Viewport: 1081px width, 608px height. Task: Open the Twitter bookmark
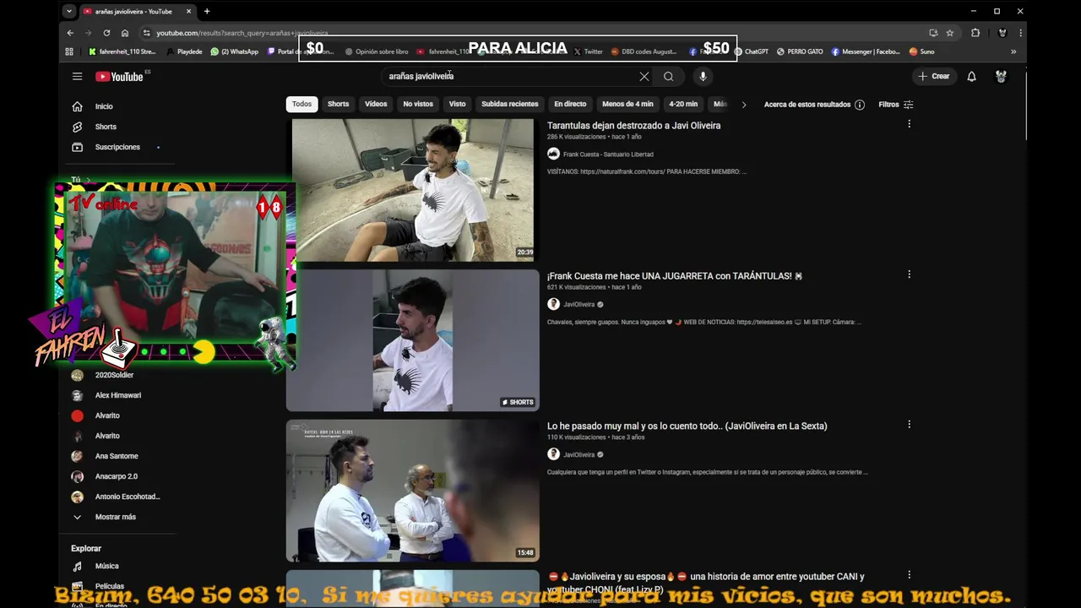(x=589, y=52)
